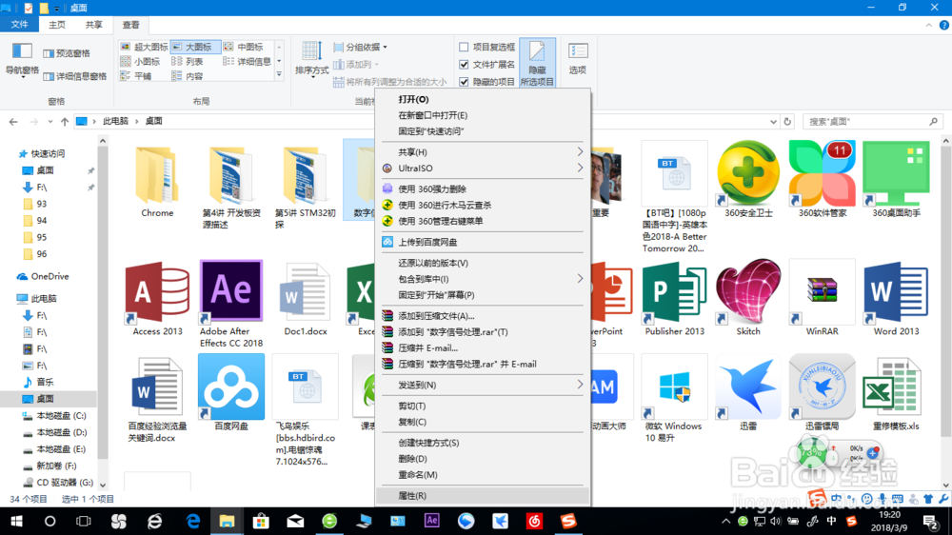Screen dimensions: 952x535
Task: Switch layout to 列表 view
Action: (188, 61)
